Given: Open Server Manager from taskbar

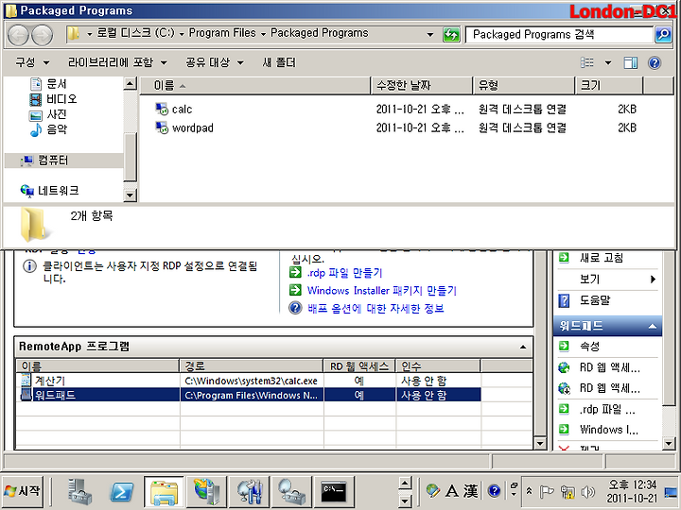Looking at the screenshot, I should tap(79, 492).
